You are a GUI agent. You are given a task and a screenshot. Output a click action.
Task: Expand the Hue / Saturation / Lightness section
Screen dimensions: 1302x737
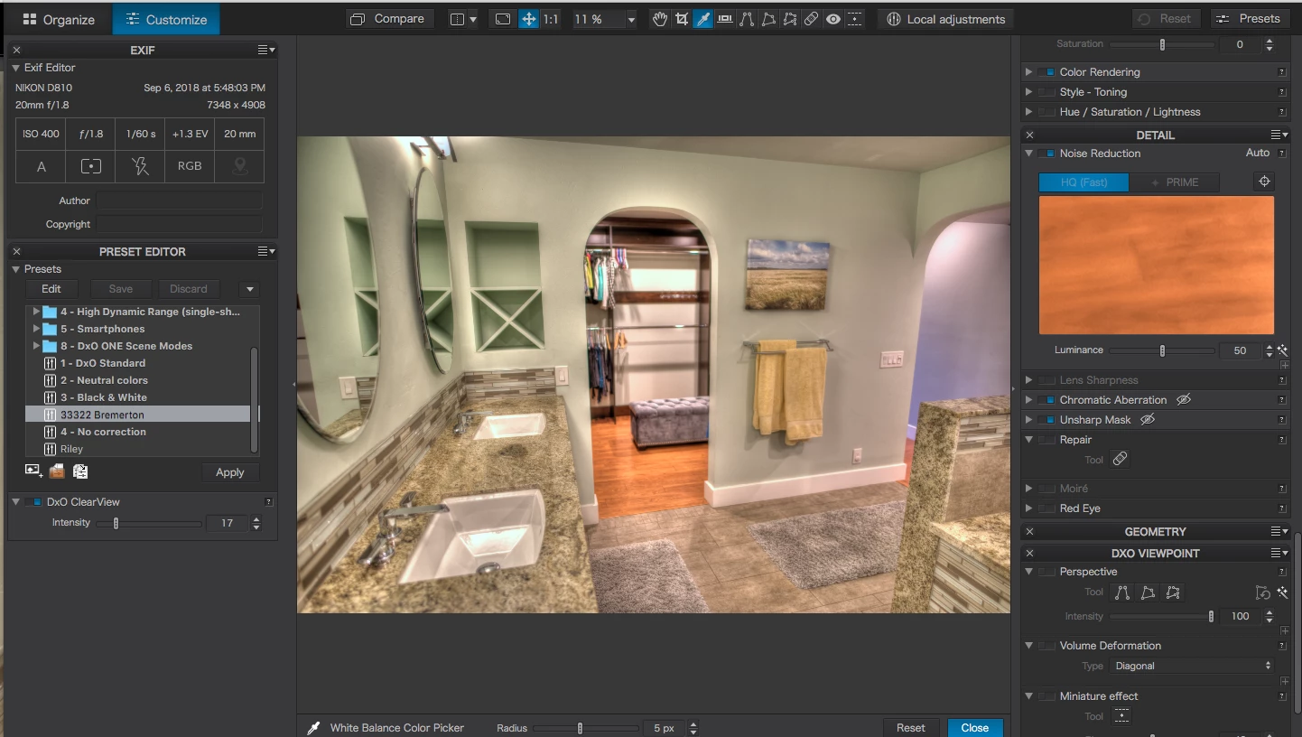[x=1028, y=112]
